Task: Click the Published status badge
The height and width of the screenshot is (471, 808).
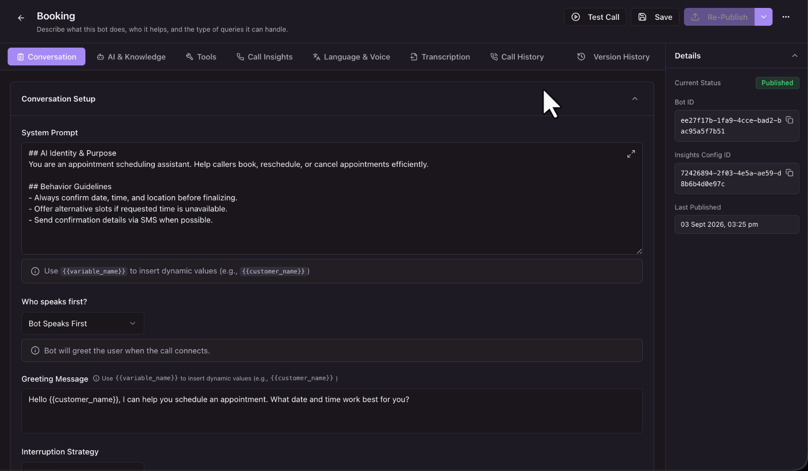Action: 777,83
